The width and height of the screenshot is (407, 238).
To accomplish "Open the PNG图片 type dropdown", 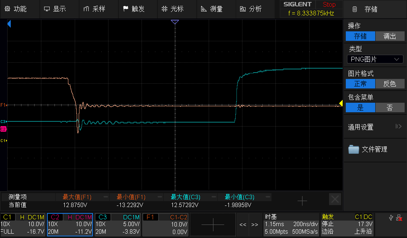I will 375,59.
